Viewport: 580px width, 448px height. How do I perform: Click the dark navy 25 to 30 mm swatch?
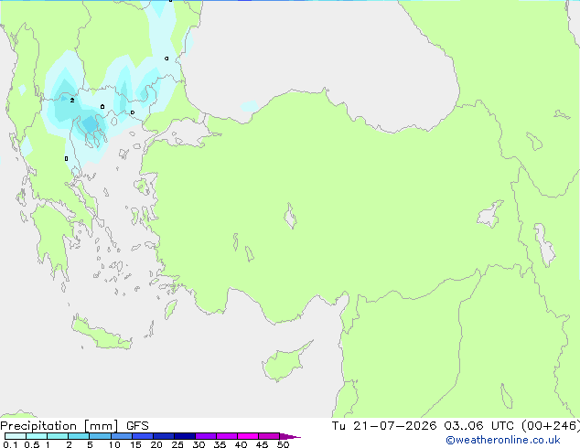point(185,436)
